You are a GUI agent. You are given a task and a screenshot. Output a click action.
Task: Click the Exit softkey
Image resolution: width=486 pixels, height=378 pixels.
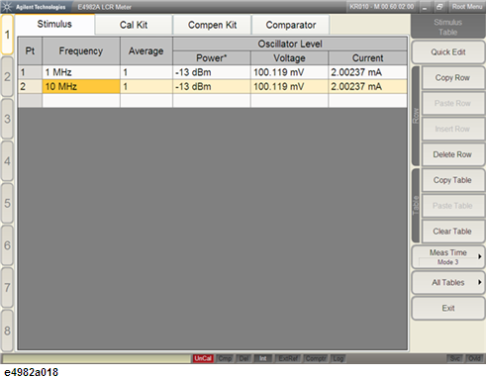[x=448, y=308]
